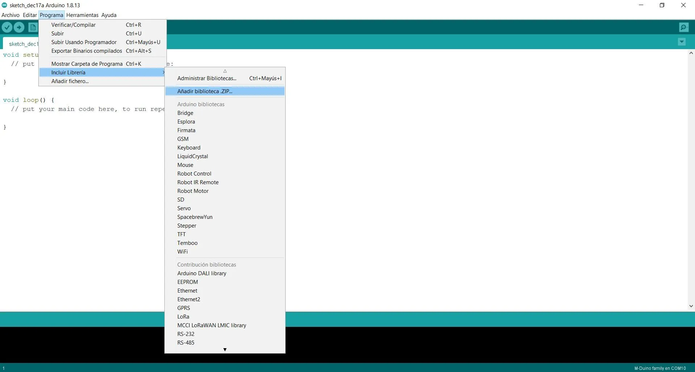
Task: Open the Herramientas menu
Action: coord(82,15)
